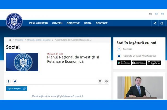Open the Guvern menu
Screen dimensions: 167x110
(57, 23)
